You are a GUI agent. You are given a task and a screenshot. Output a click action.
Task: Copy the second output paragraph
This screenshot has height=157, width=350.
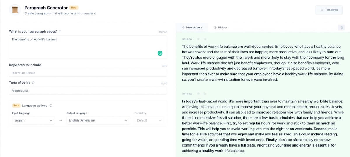tap(205, 94)
